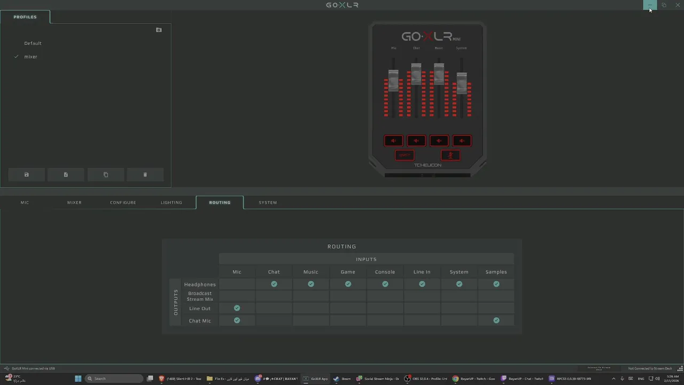Click the cough mic mute button
The height and width of the screenshot is (385, 684).
coord(450,155)
